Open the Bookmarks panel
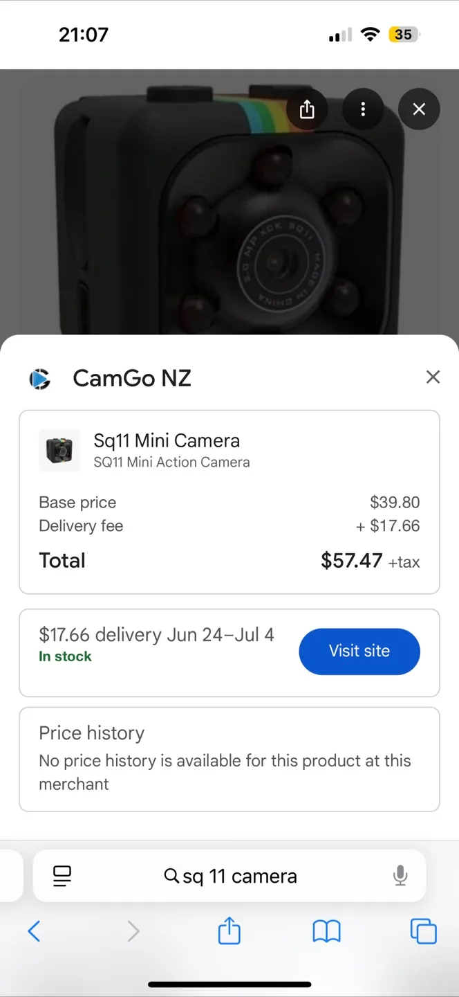459x997 pixels. tap(326, 931)
